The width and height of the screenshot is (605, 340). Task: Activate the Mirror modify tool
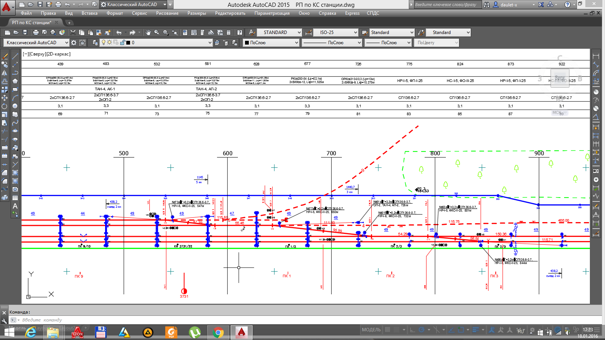(5, 73)
